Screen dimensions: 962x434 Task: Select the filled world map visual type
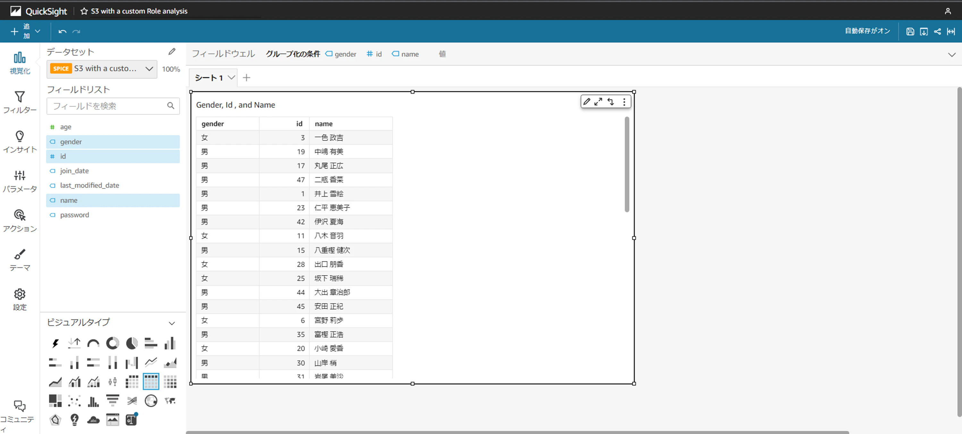170,400
